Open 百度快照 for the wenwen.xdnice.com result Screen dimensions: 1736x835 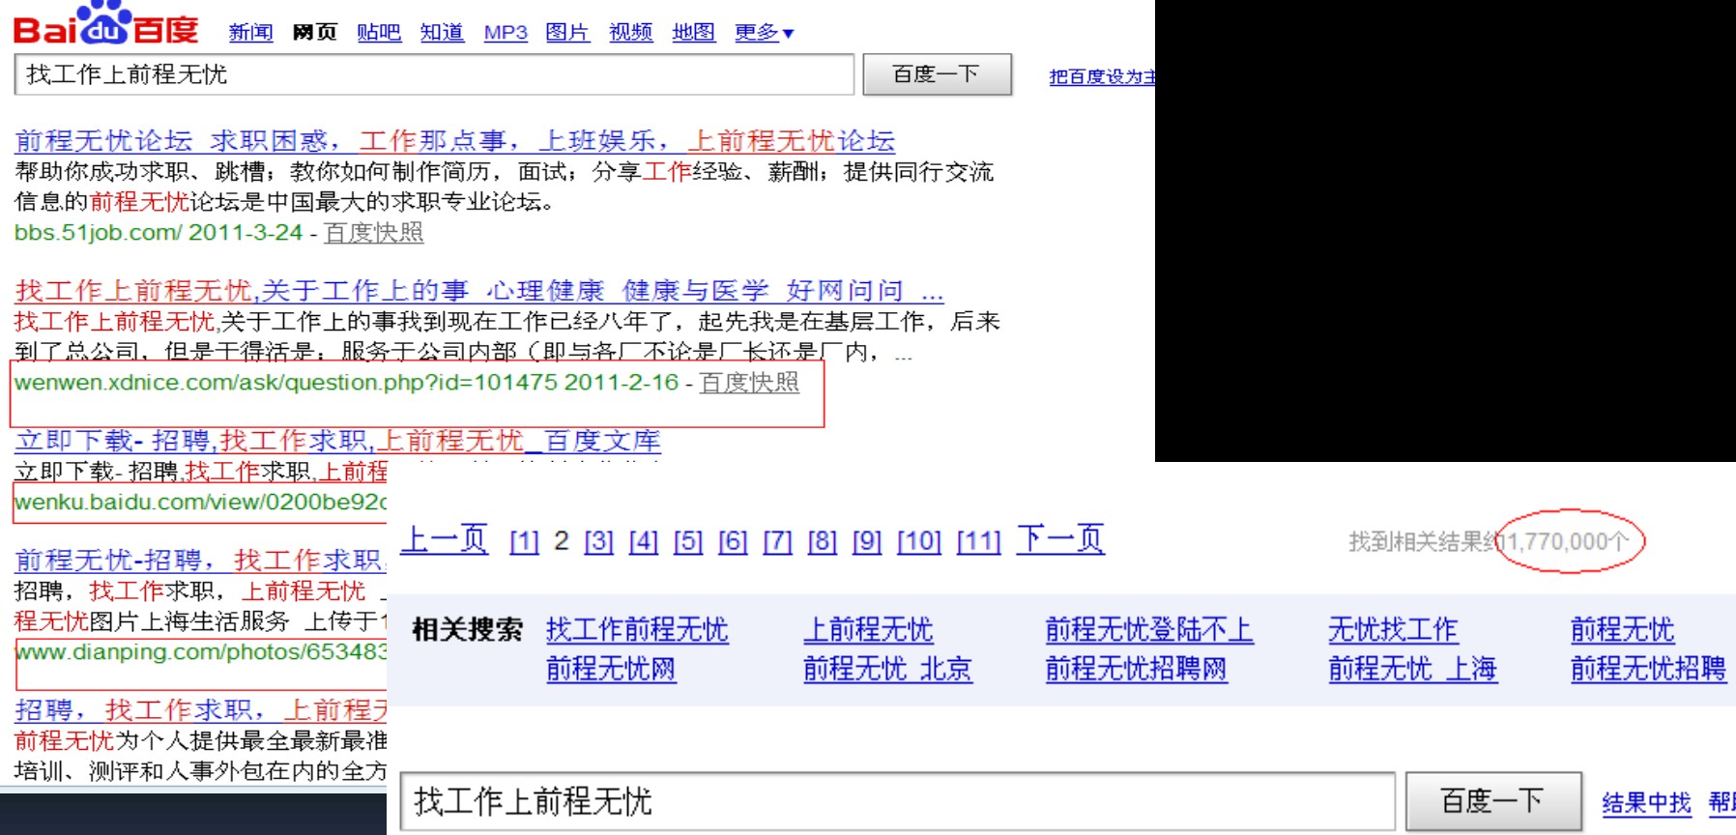[x=749, y=383]
